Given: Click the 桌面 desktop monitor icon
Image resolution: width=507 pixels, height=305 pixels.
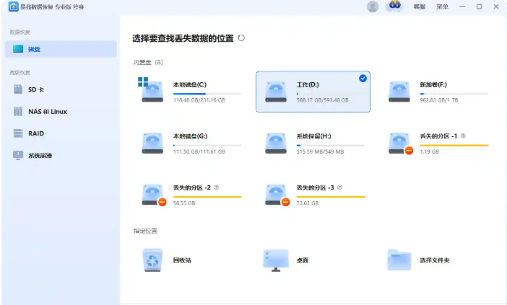Looking at the screenshot, I should 276,260.
